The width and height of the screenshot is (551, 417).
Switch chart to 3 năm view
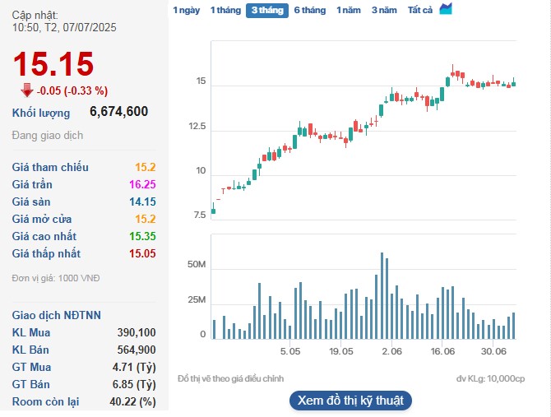[x=385, y=11]
